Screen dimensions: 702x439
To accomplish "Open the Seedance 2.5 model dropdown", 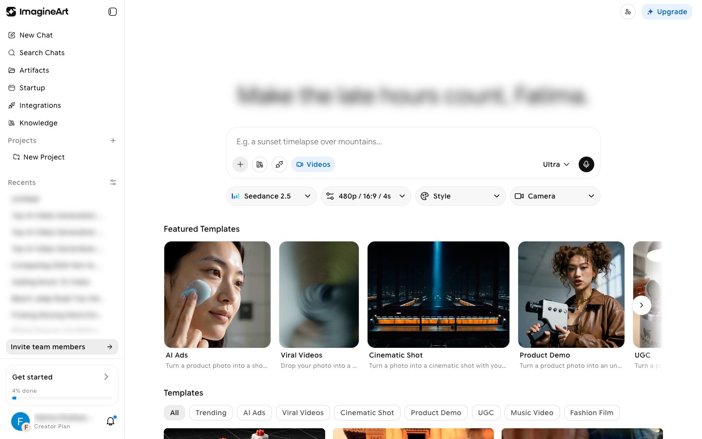I will pos(272,196).
